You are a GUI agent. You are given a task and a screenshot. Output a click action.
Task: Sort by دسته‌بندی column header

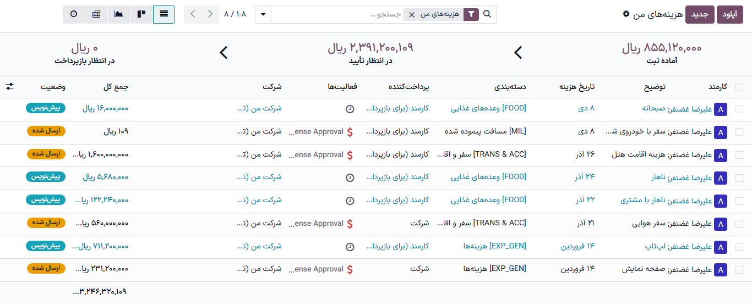coord(510,87)
